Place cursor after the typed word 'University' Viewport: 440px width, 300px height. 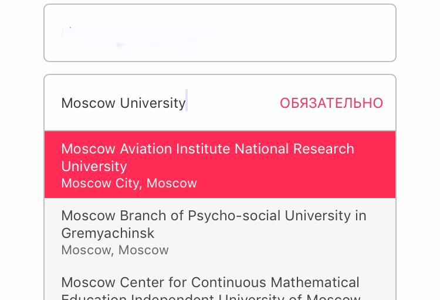pyautogui.click(x=187, y=103)
